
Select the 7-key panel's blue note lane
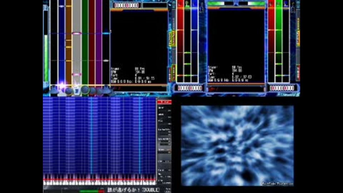[x=61, y=43]
